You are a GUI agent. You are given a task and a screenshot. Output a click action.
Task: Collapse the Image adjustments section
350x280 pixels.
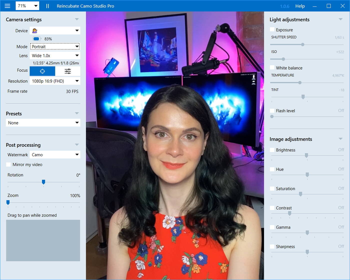click(340, 139)
